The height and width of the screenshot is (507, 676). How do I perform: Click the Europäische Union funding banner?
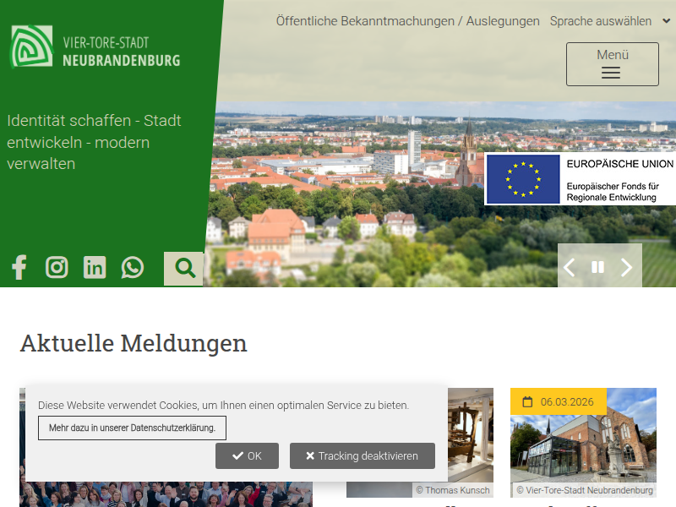580,178
